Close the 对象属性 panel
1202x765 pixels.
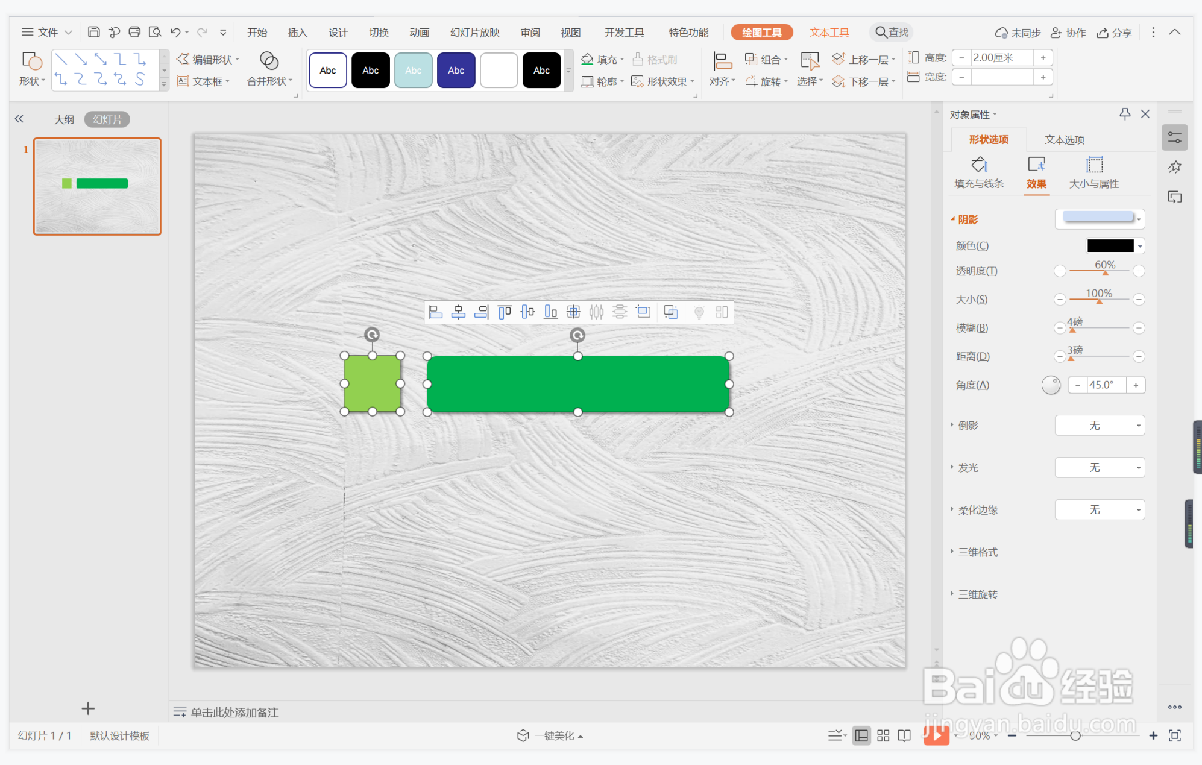1145,114
